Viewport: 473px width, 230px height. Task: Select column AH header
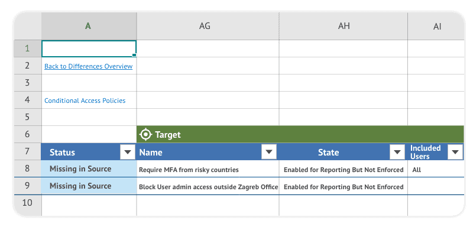coord(344,26)
